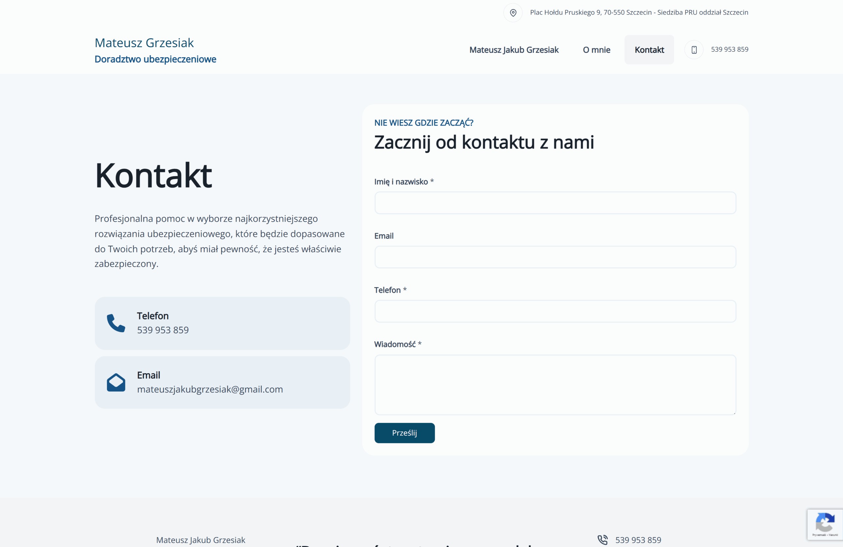This screenshot has width=843, height=547.
Task: Click the site logo Mateusz Grzesiak
Action: 144,42
